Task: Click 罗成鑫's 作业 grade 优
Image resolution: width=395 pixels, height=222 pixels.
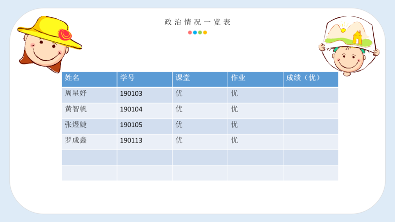Action: click(x=255, y=142)
